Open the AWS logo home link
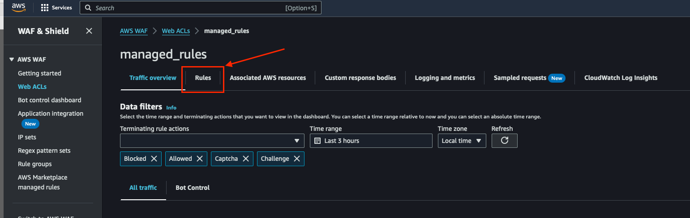 (x=18, y=7)
